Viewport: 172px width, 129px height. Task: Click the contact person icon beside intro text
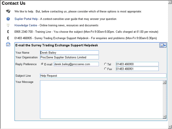[8, 11]
